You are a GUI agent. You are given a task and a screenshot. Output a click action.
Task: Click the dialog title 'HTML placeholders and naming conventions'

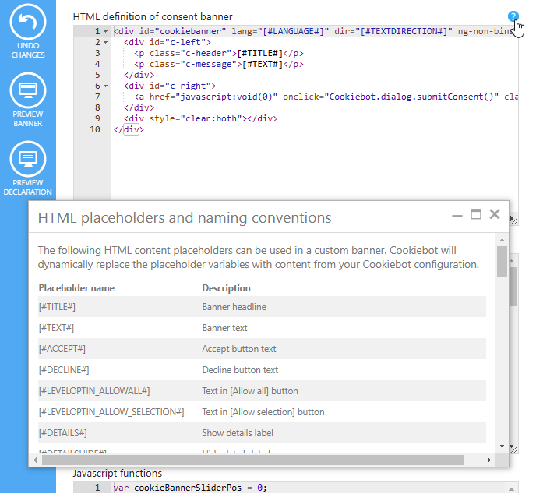(x=185, y=217)
